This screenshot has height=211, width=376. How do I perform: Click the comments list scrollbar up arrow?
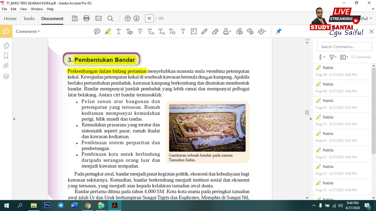pyautogui.click(x=374, y=66)
